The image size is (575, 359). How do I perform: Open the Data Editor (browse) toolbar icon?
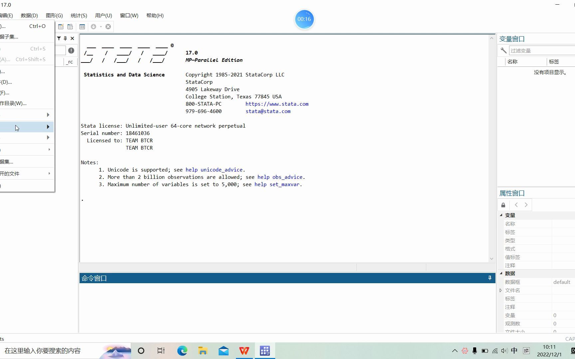tap(70, 27)
